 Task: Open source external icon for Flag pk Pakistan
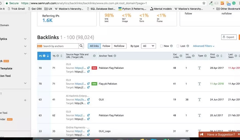(x=88, y=84)
